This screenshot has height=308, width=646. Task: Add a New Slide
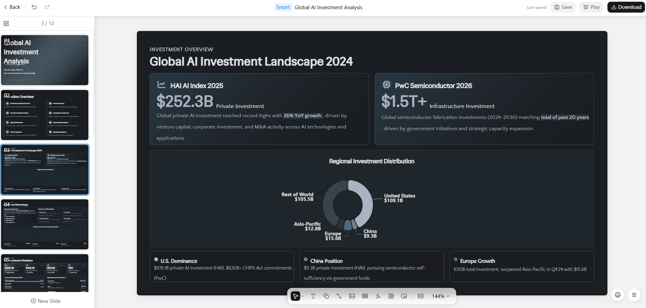click(x=46, y=301)
